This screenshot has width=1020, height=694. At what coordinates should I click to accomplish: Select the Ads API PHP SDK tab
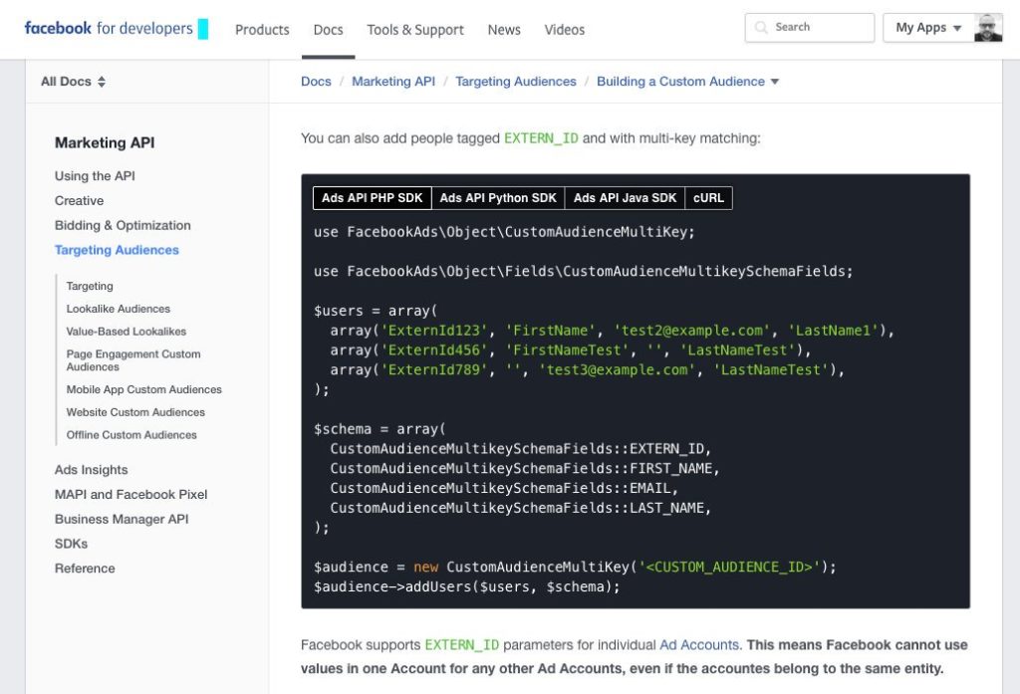[x=373, y=198]
